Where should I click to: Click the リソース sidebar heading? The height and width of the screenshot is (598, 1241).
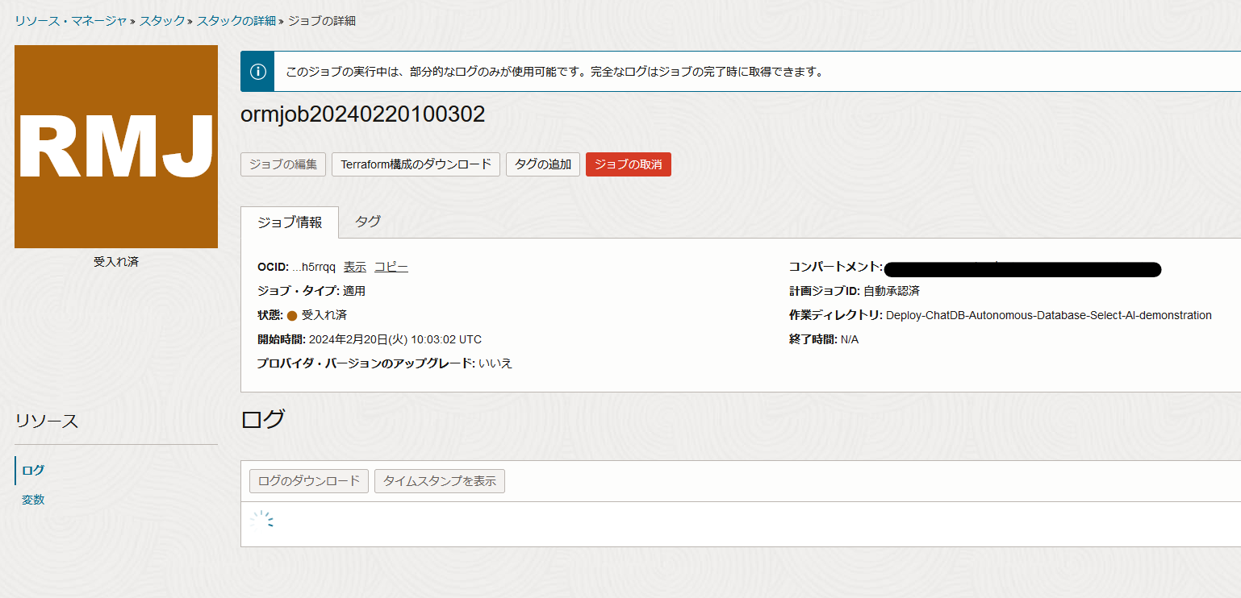(47, 421)
